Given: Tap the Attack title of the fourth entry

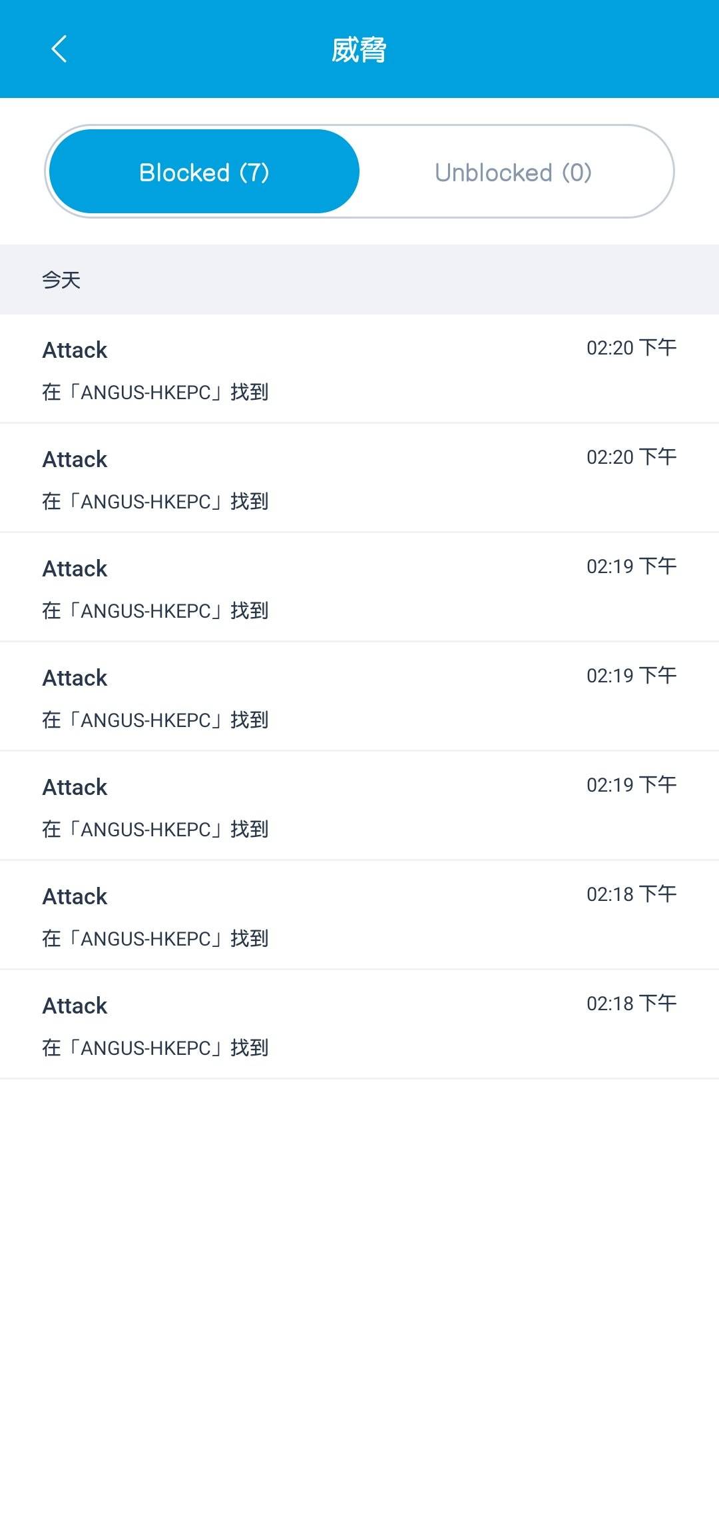Looking at the screenshot, I should pos(75,678).
